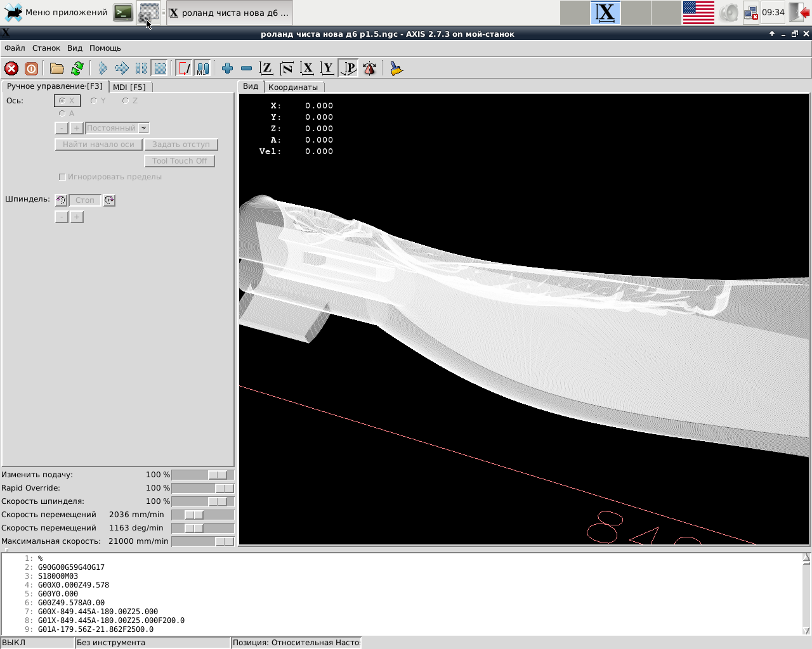812x649 pixels.
Task: Switch to Z axis top view
Action: (x=266, y=68)
